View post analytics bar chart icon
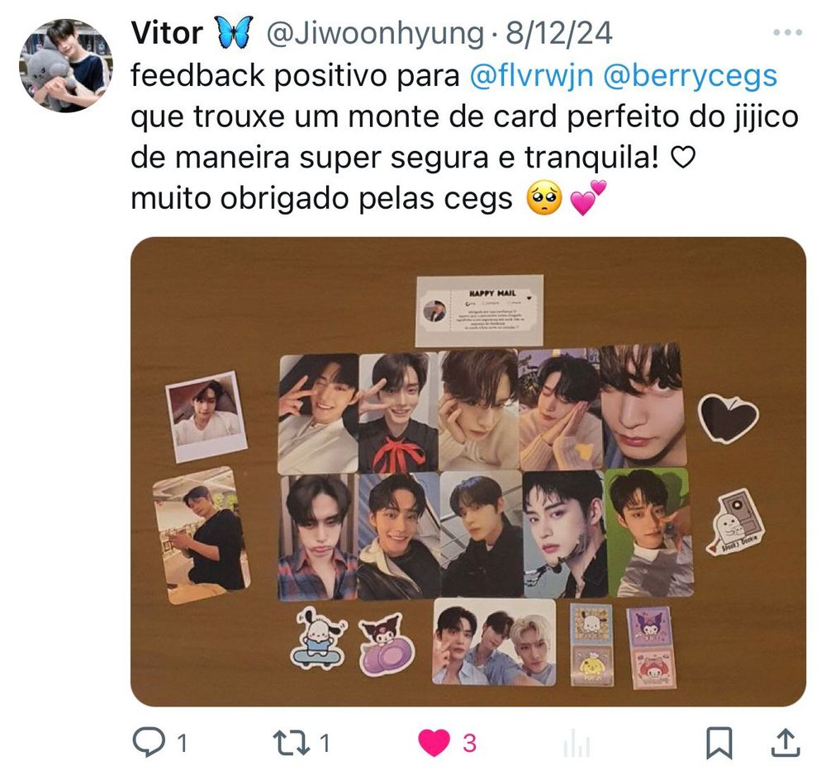This screenshot has width=826, height=780. (x=577, y=745)
